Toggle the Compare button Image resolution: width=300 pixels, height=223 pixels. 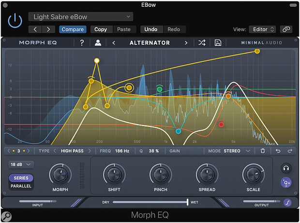[x=73, y=29]
